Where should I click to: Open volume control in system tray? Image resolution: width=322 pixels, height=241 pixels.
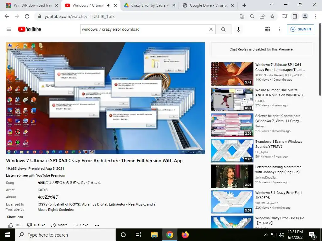click(281, 235)
